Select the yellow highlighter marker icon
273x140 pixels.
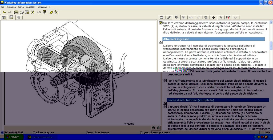pos(51,12)
